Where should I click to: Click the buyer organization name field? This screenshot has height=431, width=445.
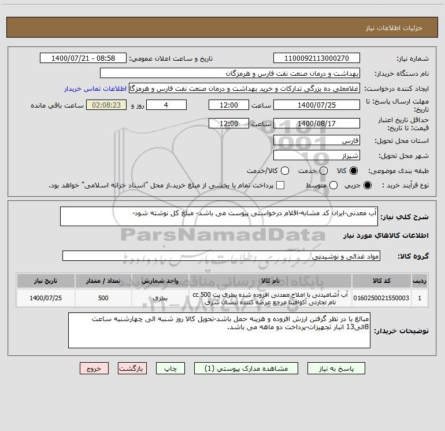pyautogui.click(x=230, y=73)
